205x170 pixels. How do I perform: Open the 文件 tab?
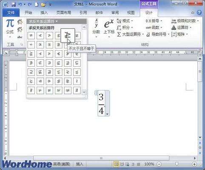coord(11,13)
